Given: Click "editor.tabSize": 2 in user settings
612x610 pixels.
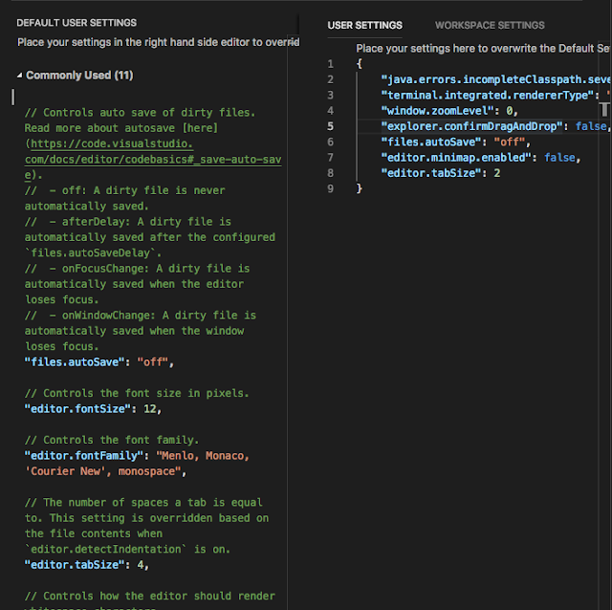Looking at the screenshot, I should (x=441, y=173).
